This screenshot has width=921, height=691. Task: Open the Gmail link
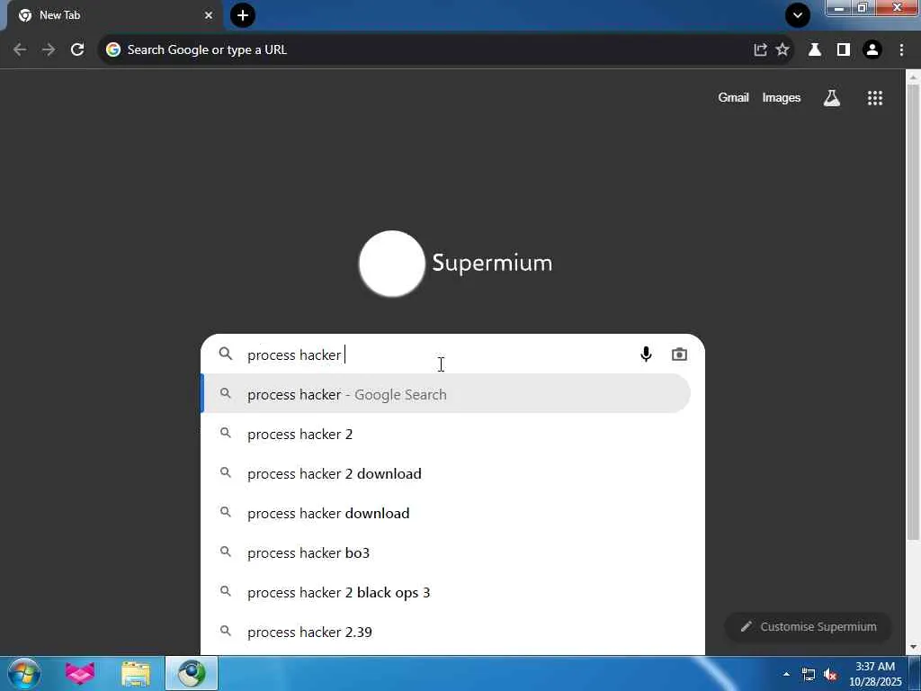(x=733, y=97)
